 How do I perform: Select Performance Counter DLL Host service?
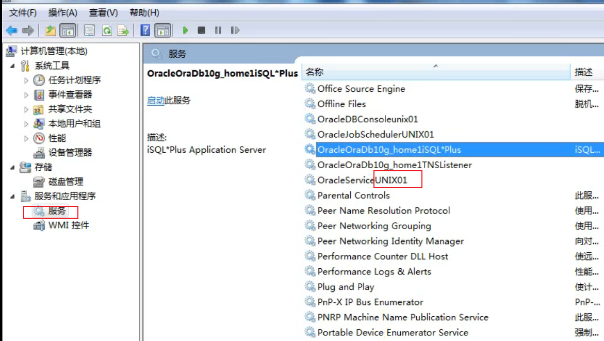tap(383, 256)
